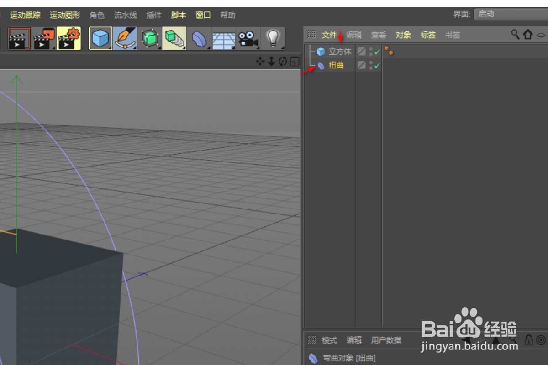Click the Cube object icon in tree
Image resolution: width=548 pixels, height=365 pixels.
[321, 52]
